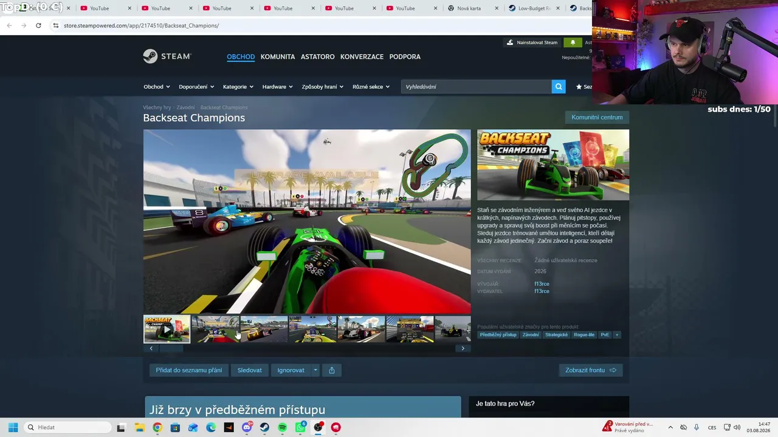Open the Hardware dropdown menu
This screenshot has height=437, width=778.
(x=277, y=87)
